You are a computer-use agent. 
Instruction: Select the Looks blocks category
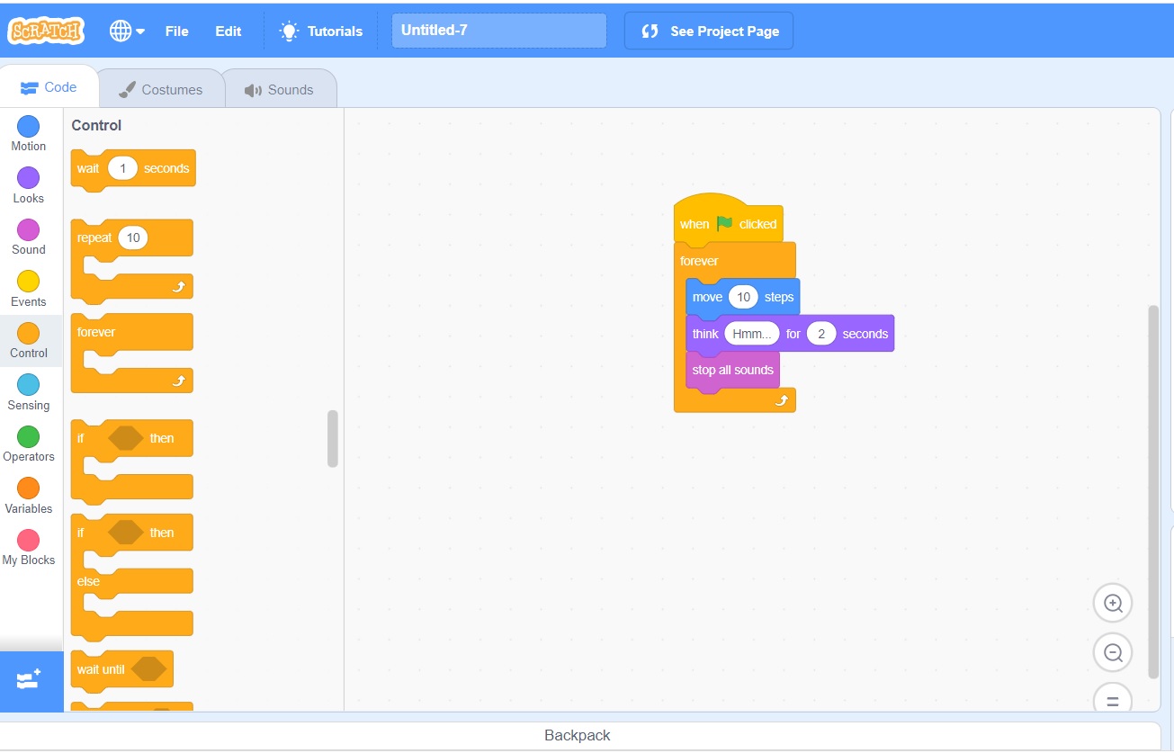(x=29, y=185)
